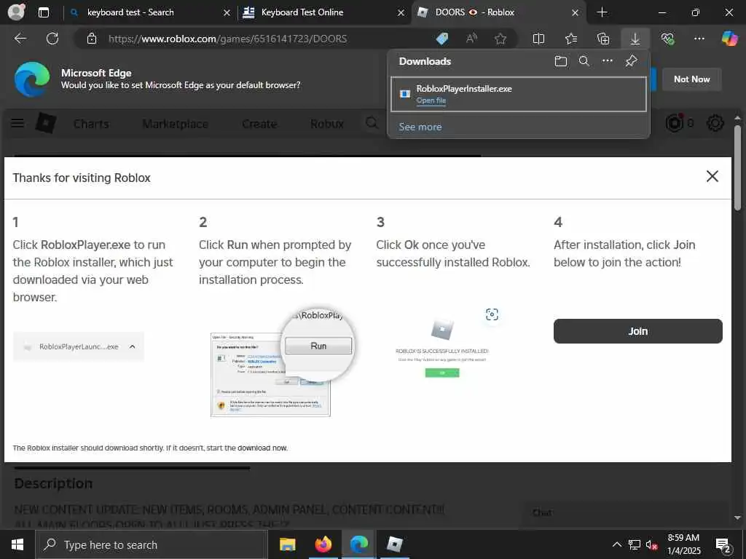The image size is (746, 559).
Task: Open Collections icon in toolbar
Action: [x=603, y=39]
